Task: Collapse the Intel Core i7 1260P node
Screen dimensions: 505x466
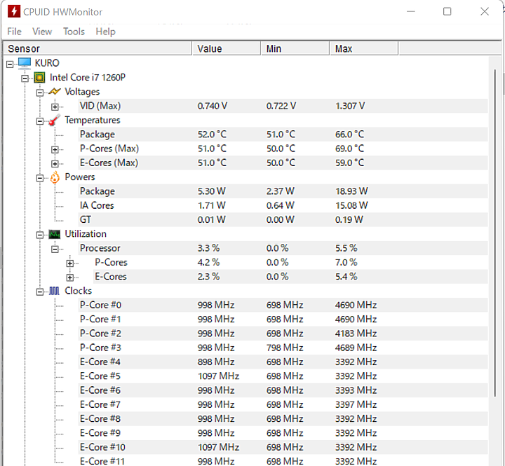Action: (x=25, y=78)
